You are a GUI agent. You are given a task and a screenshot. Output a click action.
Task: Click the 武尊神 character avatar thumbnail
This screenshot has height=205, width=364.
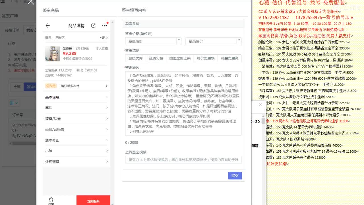click(53, 54)
